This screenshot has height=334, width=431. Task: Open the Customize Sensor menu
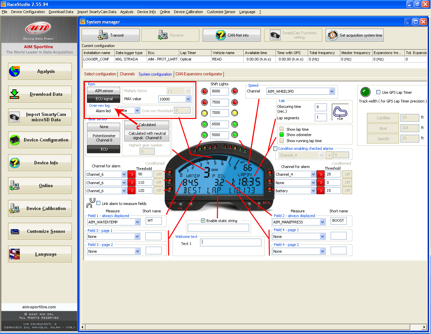pos(221,12)
